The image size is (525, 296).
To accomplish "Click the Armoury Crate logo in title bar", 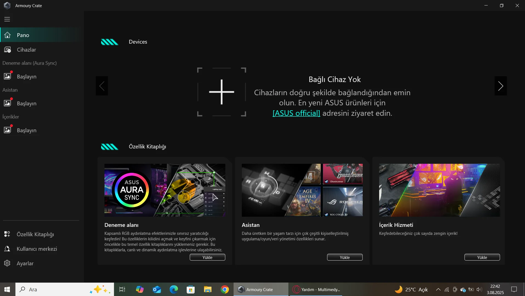I will point(7,5).
